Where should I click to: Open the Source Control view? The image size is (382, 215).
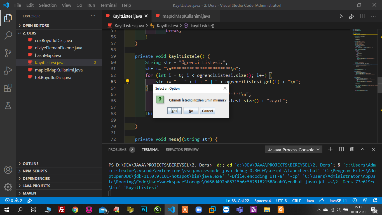(8, 53)
